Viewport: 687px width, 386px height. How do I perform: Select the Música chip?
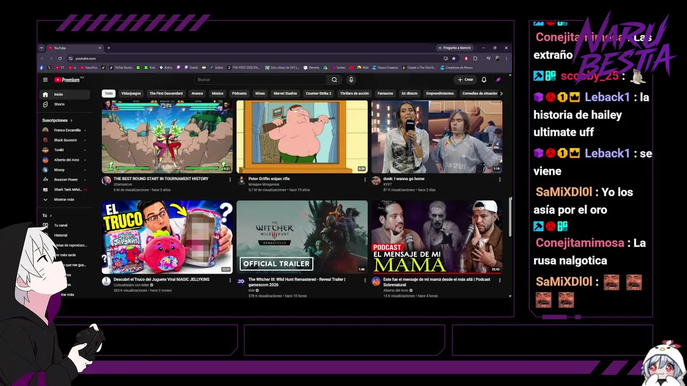(x=217, y=93)
